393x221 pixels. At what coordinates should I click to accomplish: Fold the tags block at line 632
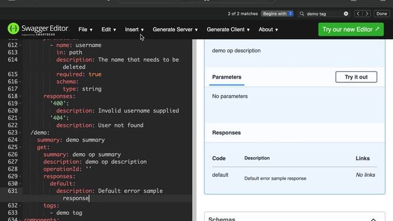pyautogui.click(x=20, y=206)
